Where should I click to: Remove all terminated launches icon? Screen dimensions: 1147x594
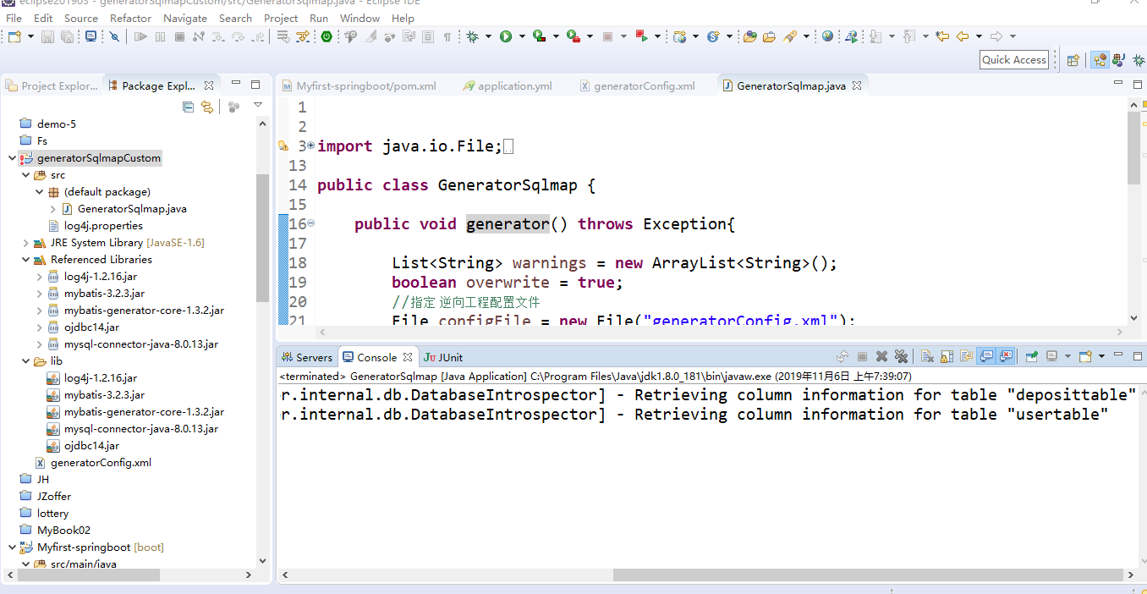pyautogui.click(x=901, y=357)
